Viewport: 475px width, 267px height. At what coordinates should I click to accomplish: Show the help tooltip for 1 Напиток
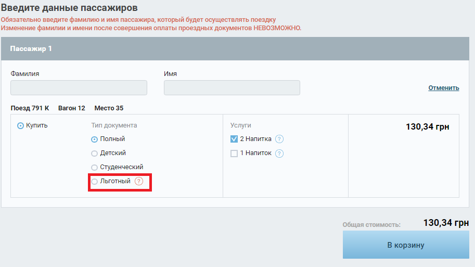279,154
